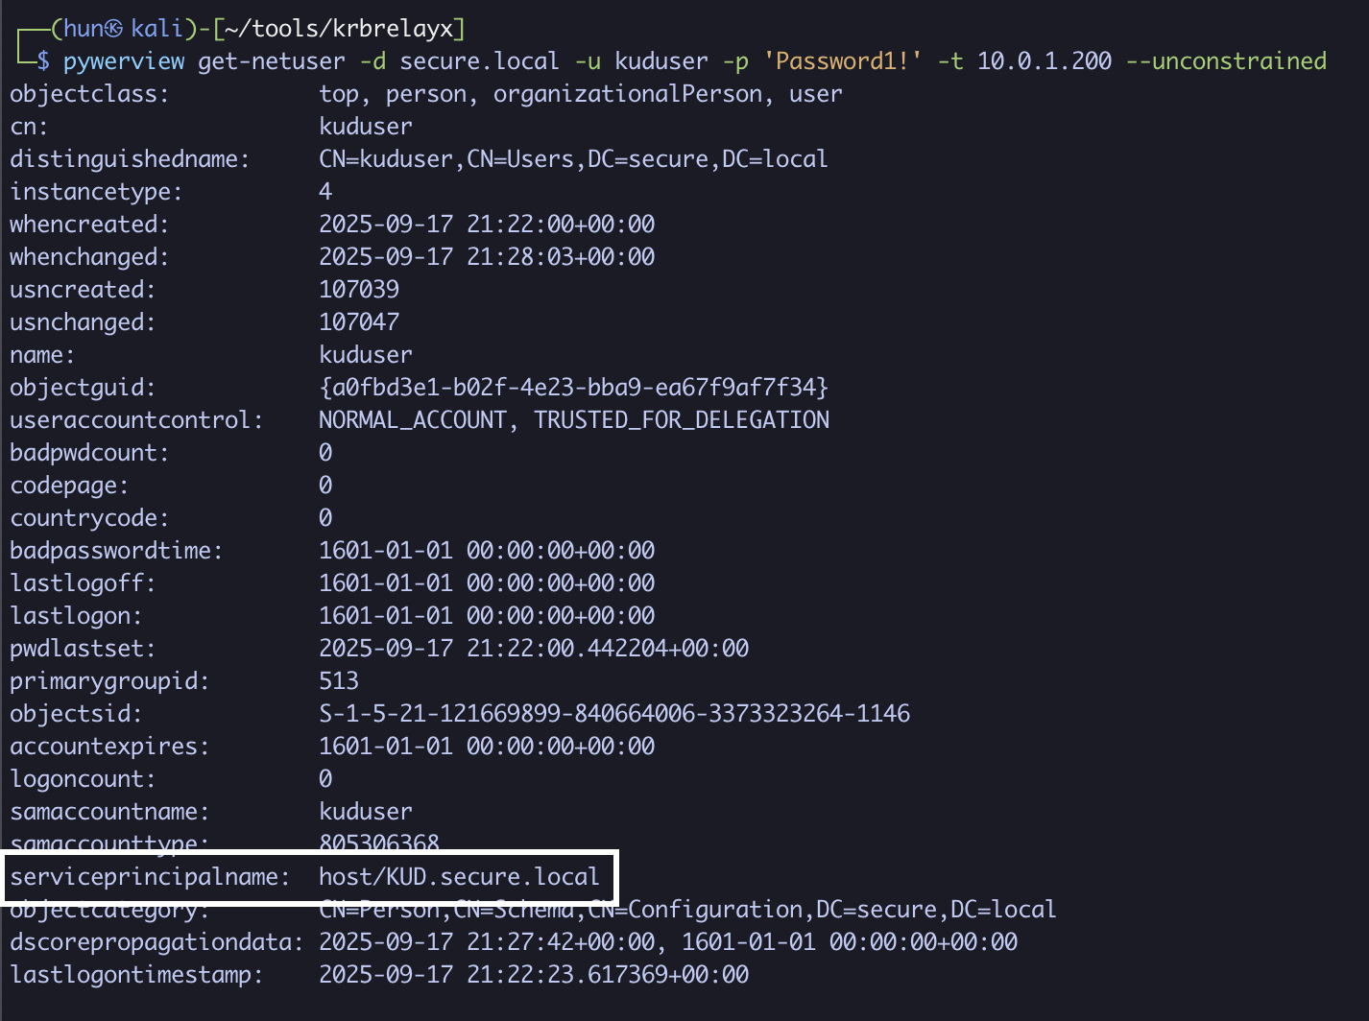The image size is (1369, 1021).
Task: Click the pywerview command name
Action: [x=124, y=61]
